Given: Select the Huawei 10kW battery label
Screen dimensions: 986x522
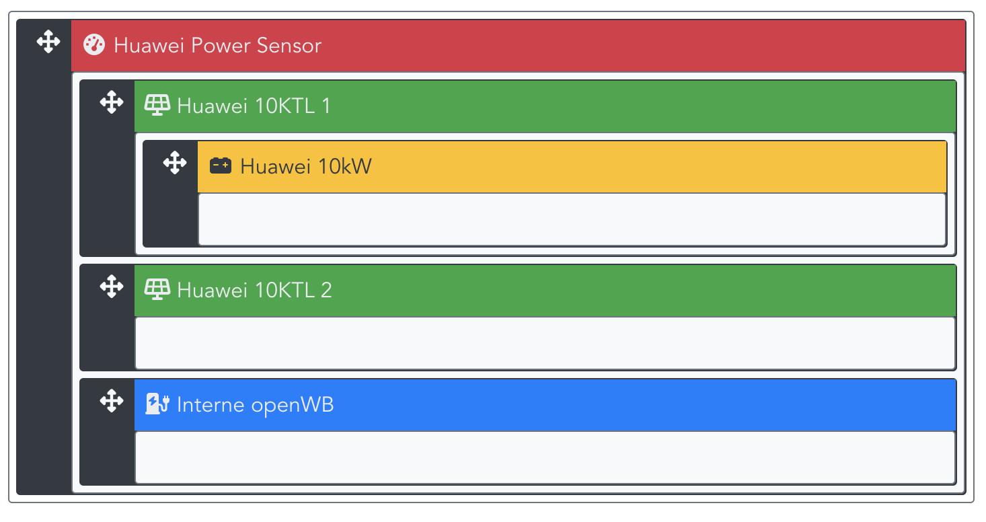Looking at the screenshot, I should 305,166.
